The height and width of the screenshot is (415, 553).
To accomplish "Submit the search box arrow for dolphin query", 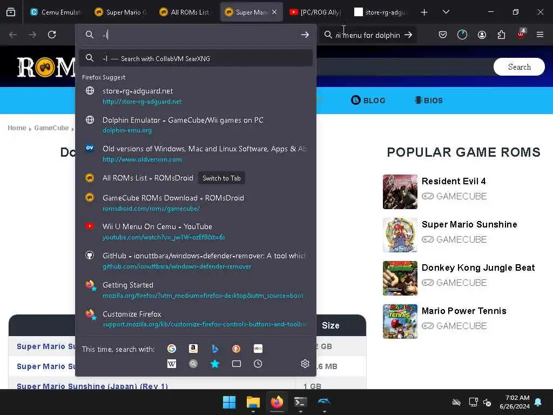I will [x=408, y=35].
